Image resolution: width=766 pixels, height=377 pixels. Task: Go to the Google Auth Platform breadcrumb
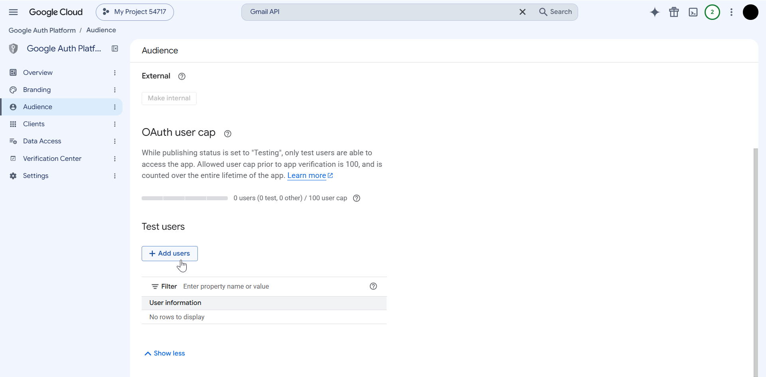click(42, 30)
